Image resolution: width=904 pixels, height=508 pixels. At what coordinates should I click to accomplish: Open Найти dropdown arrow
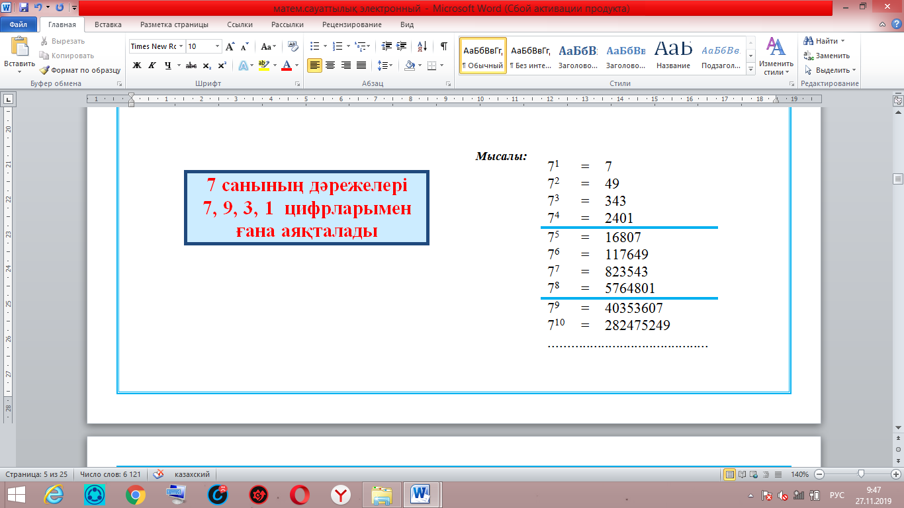[842, 41]
